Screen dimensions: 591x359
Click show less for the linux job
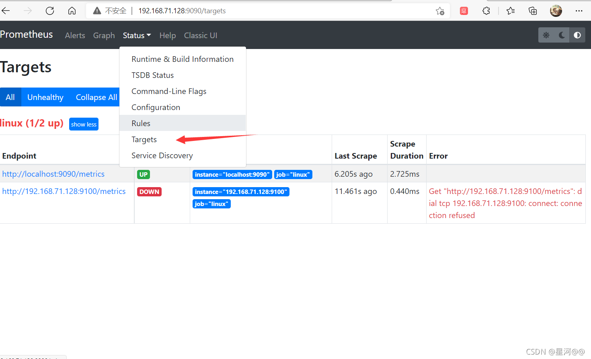[84, 124]
